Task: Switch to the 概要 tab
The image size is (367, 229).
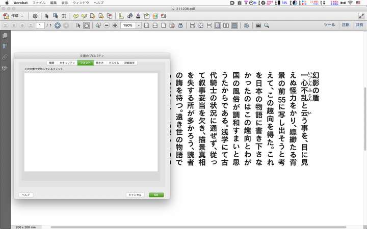Action: pos(51,63)
